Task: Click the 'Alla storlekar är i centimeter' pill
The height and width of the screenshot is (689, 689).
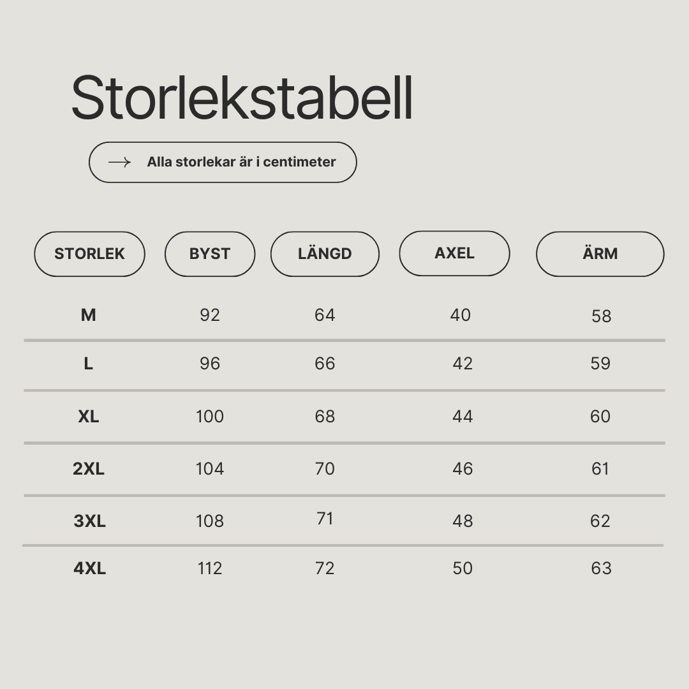Action: [x=223, y=162]
